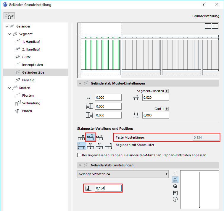Screen dimensions: 224x211
Task: Click the Innenpfosten icon
Action: 18,65
